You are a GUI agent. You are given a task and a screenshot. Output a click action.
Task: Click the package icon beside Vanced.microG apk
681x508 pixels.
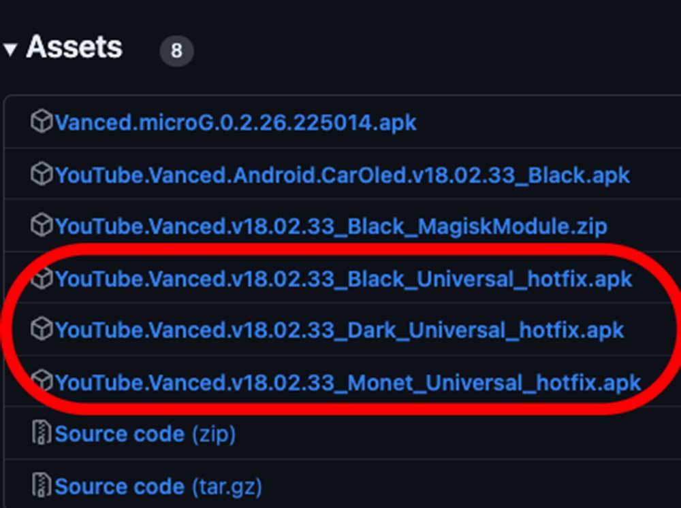tap(44, 120)
